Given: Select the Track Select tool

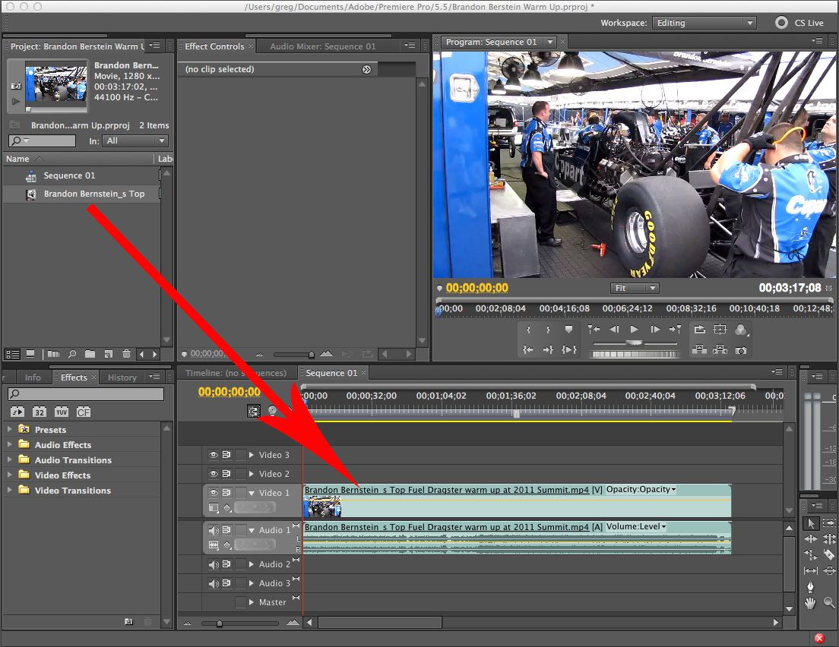Looking at the screenshot, I should (x=829, y=523).
